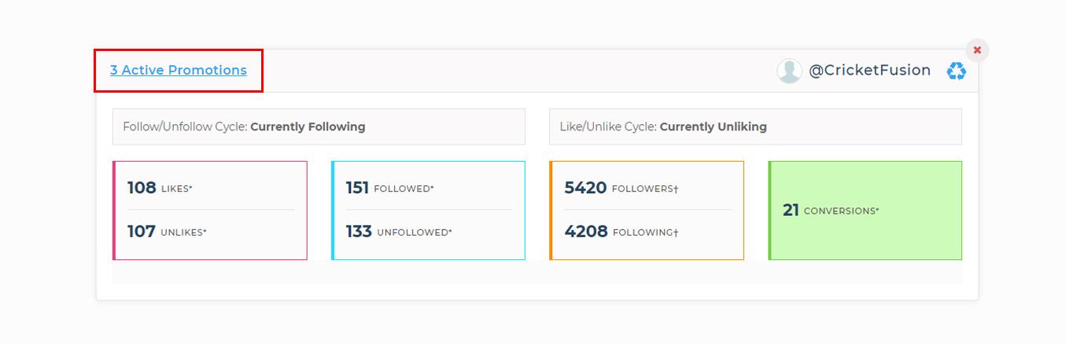Click the Follow/Unfollow Cycle status box
1066x344 pixels.
pyautogui.click(x=319, y=126)
